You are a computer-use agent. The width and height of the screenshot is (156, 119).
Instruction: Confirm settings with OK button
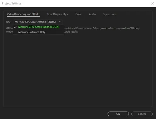(x=118, y=114)
